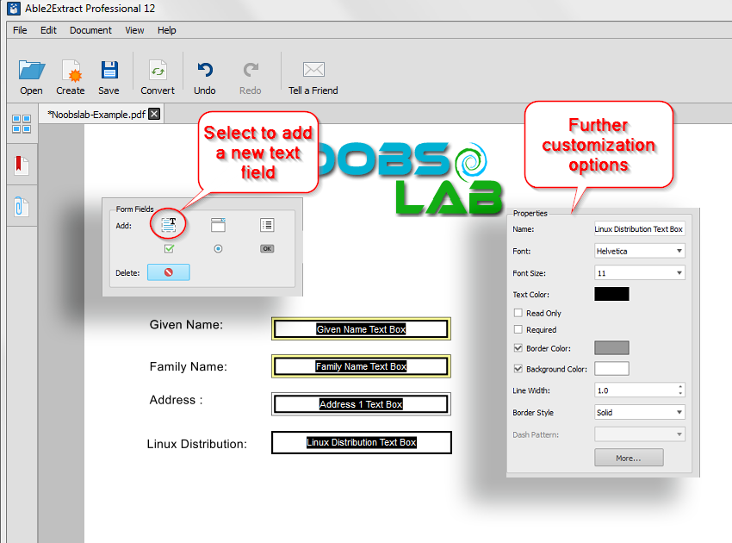Image resolution: width=732 pixels, height=543 pixels.
Task: Start the Convert action
Action: click(158, 75)
